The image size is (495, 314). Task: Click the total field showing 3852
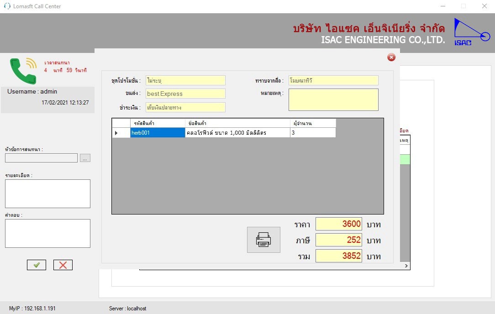[338, 256]
